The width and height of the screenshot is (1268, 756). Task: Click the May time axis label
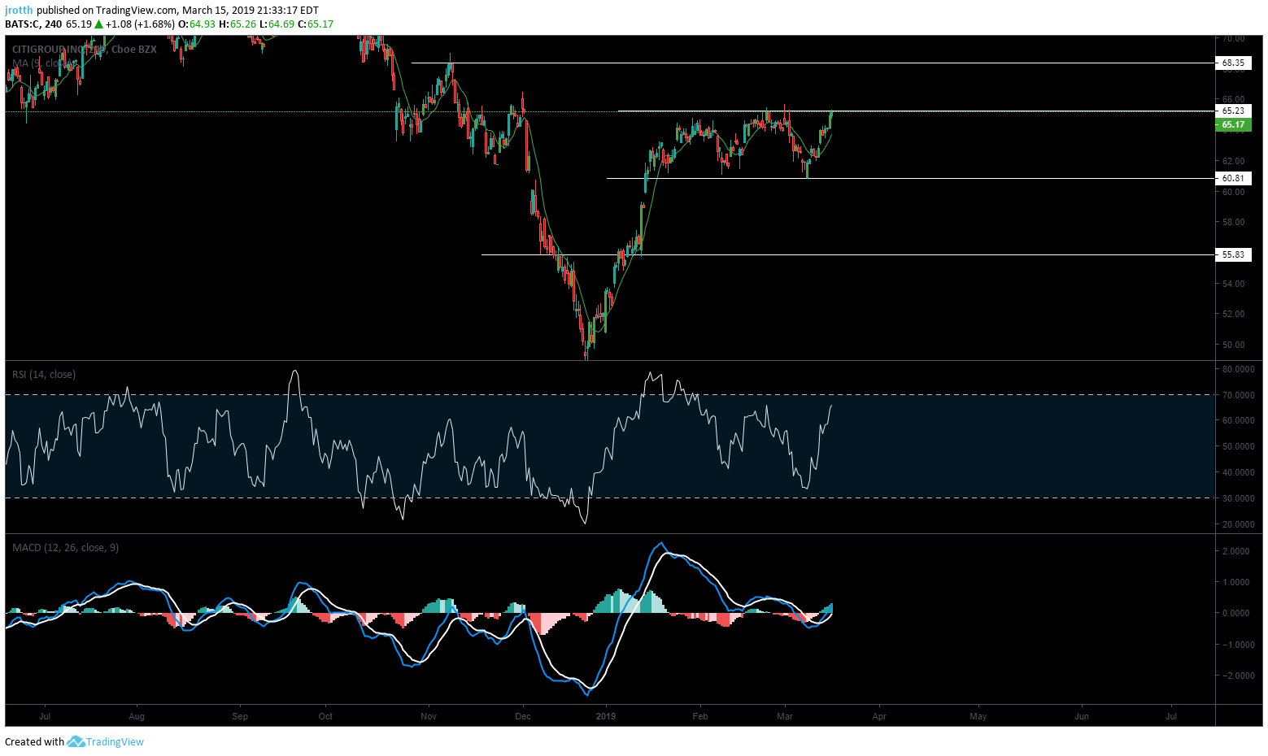[978, 716]
